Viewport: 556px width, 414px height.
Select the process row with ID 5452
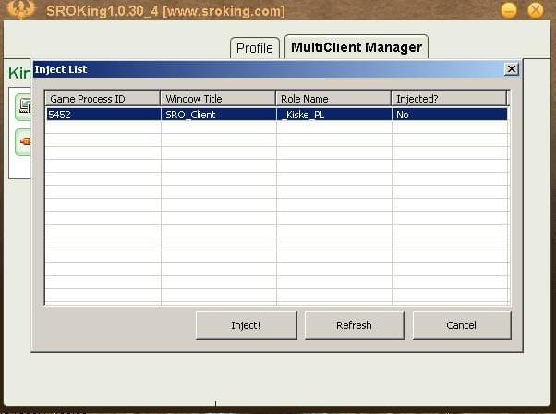click(x=103, y=115)
